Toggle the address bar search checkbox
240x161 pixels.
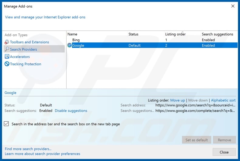(x=6, y=124)
